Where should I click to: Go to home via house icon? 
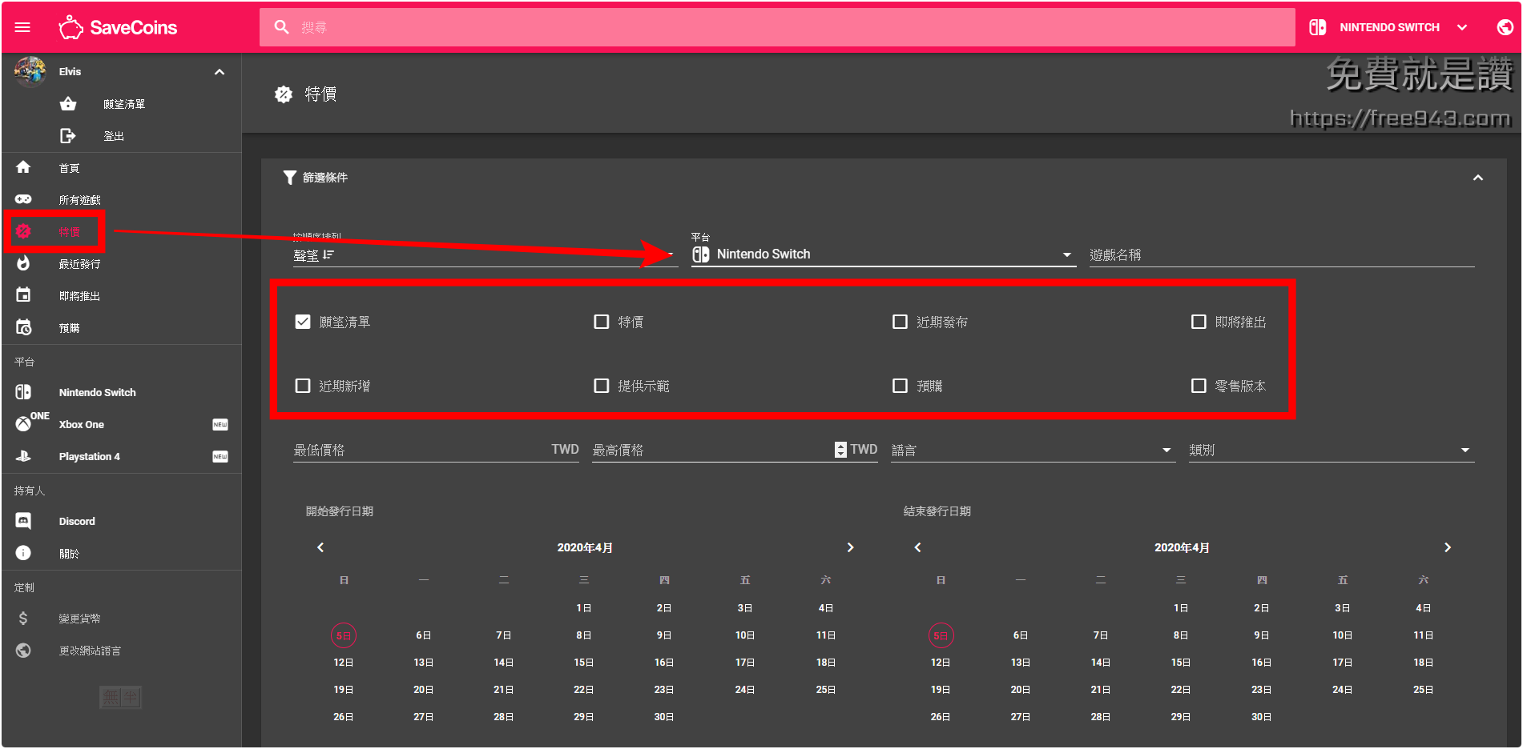click(x=23, y=167)
